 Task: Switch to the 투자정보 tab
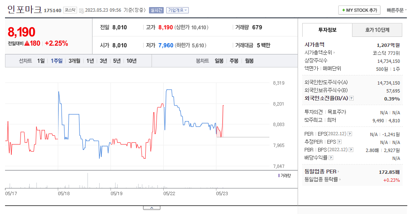click(x=327, y=30)
